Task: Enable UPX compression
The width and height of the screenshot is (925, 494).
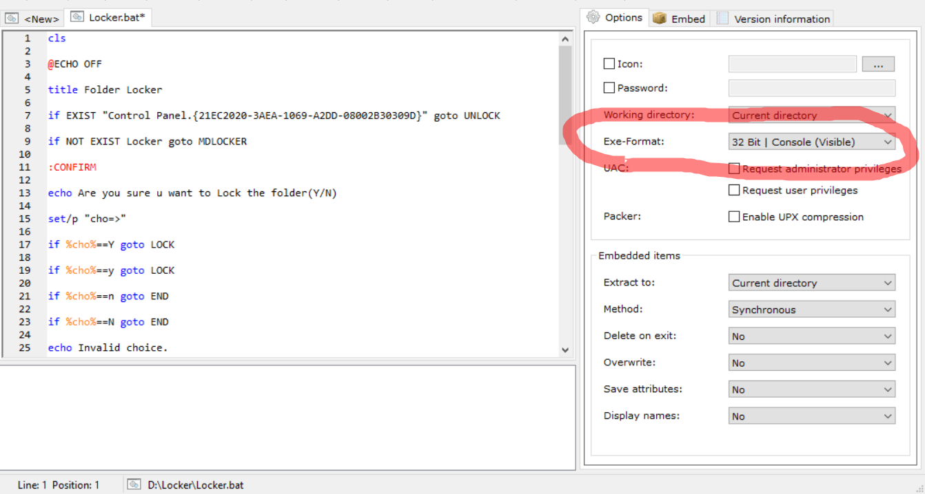Action: coord(734,216)
